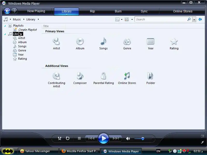207x155 pixels.
Task: Click the seek bar above playback controls
Action: (x=103, y=131)
